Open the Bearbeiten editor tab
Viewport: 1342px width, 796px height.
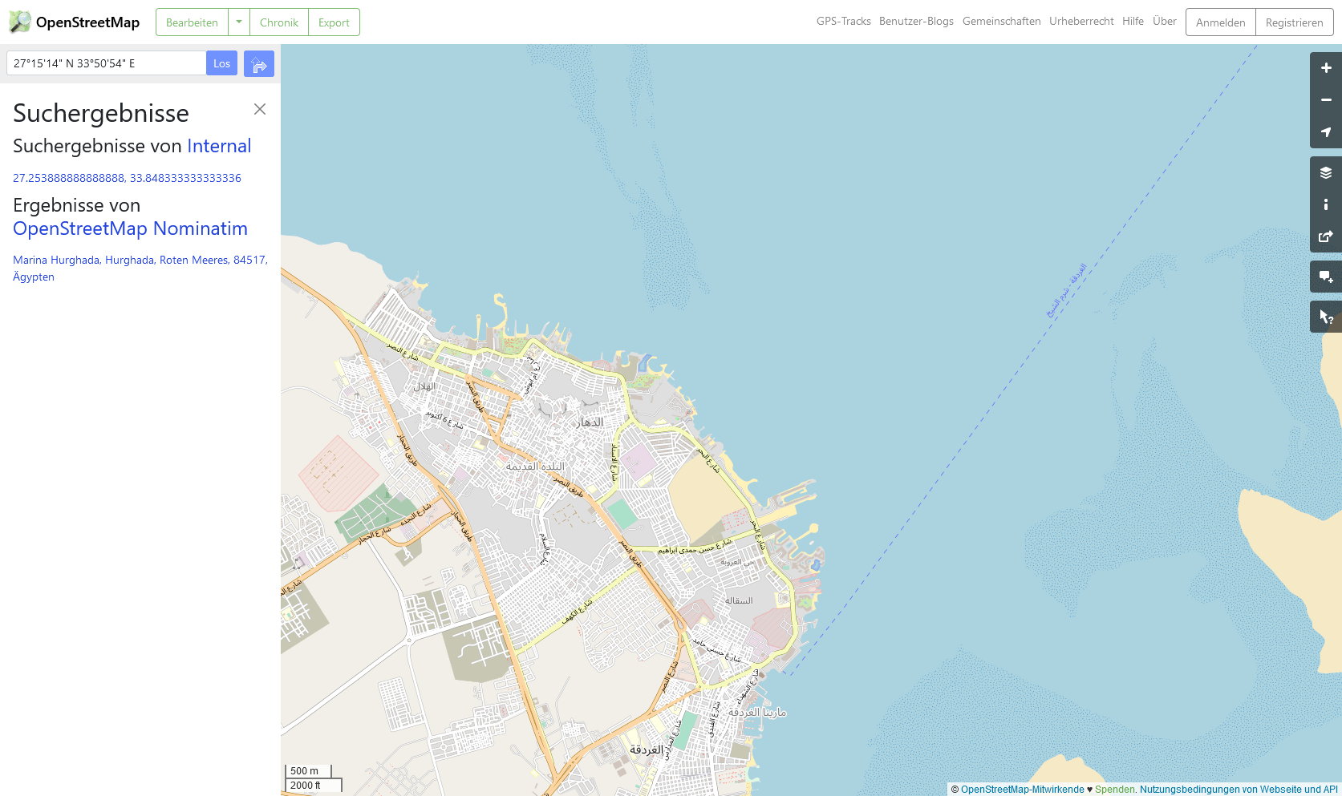(192, 22)
